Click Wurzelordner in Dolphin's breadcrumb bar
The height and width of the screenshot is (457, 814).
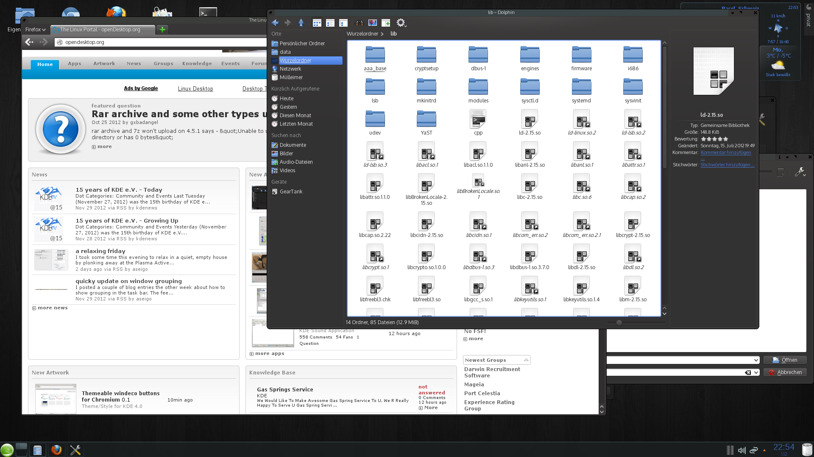coord(362,34)
